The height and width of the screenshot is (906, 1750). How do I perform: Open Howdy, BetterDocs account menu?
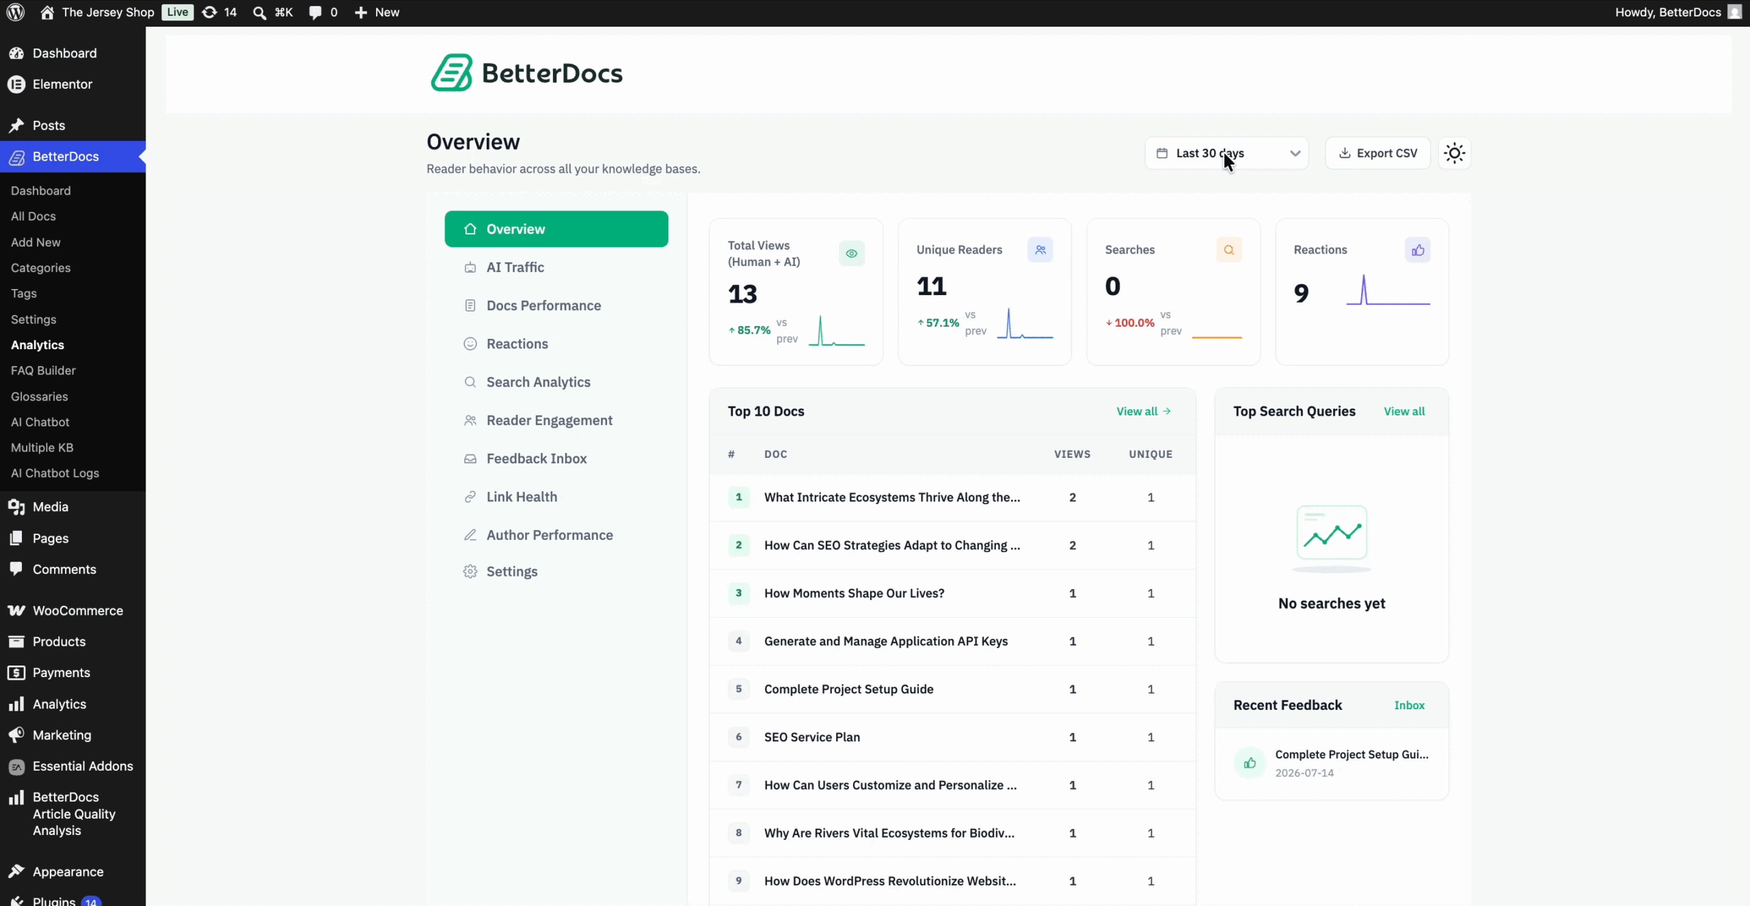click(x=1678, y=12)
